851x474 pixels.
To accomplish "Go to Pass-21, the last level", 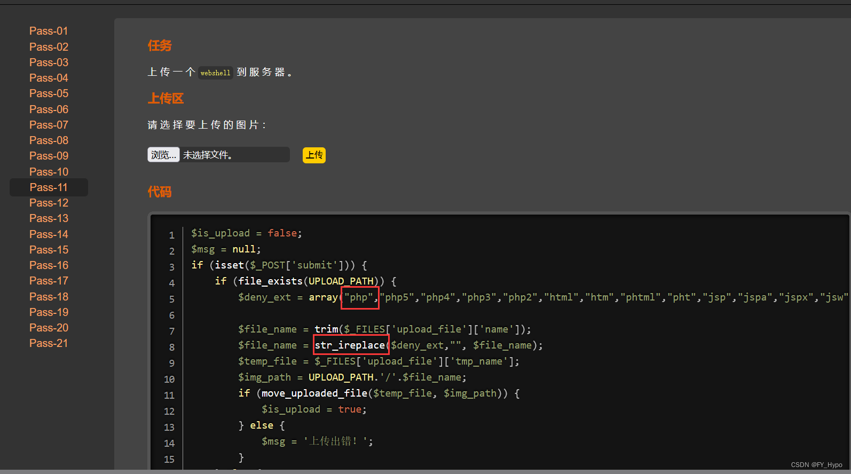I will click(x=49, y=343).
